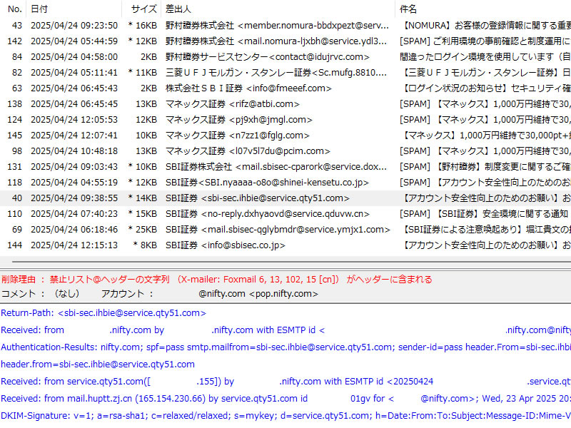Click account @nifty.com <pop.nifty.com> text
Viewport: 571px width, 428px height.
pos(258,293)
